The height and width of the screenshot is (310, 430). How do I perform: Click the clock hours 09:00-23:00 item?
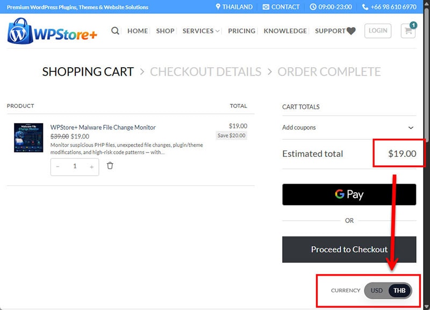[331, 7]
